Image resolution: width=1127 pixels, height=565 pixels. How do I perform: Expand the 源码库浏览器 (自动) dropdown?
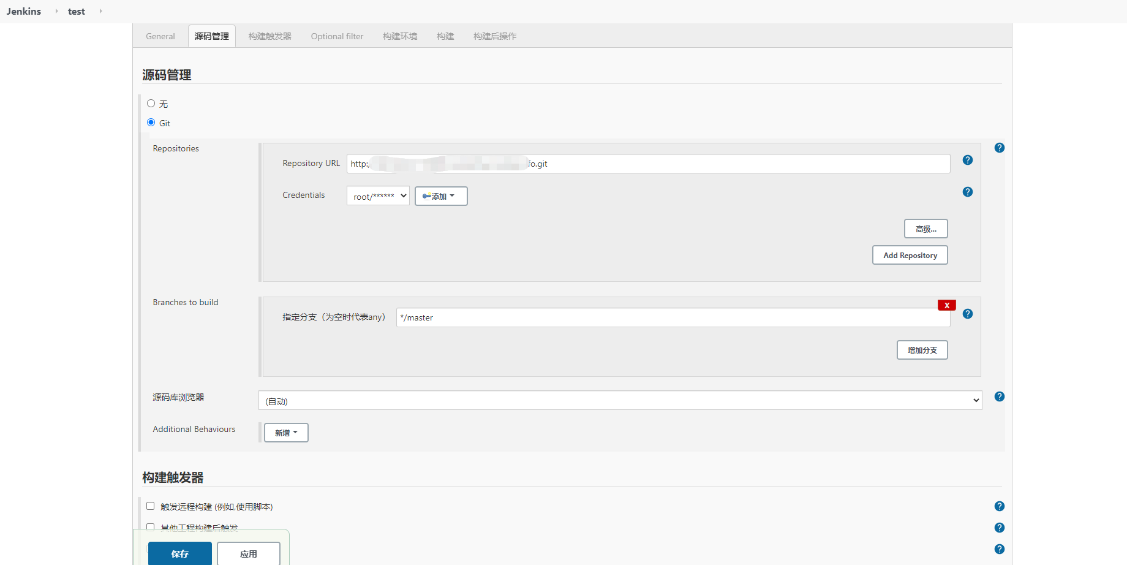click(x=620, y=401)
